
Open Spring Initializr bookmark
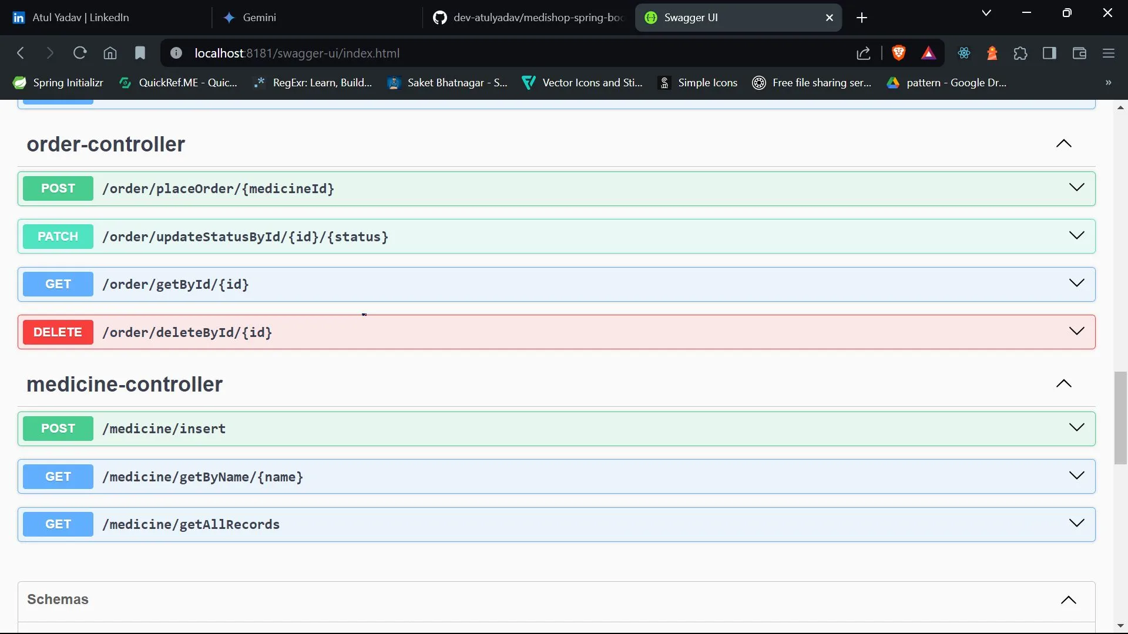[x=58, y=83]
